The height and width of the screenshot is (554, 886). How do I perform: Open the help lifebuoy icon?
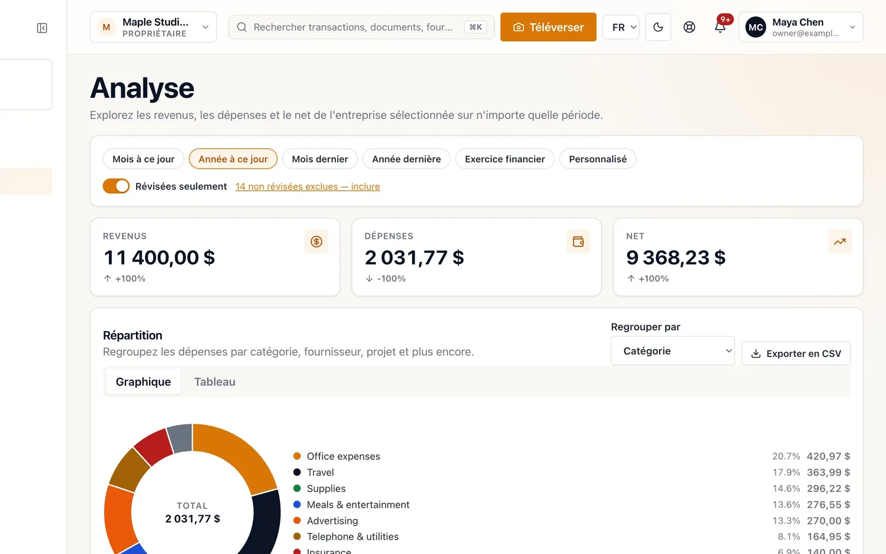[689, 27]
